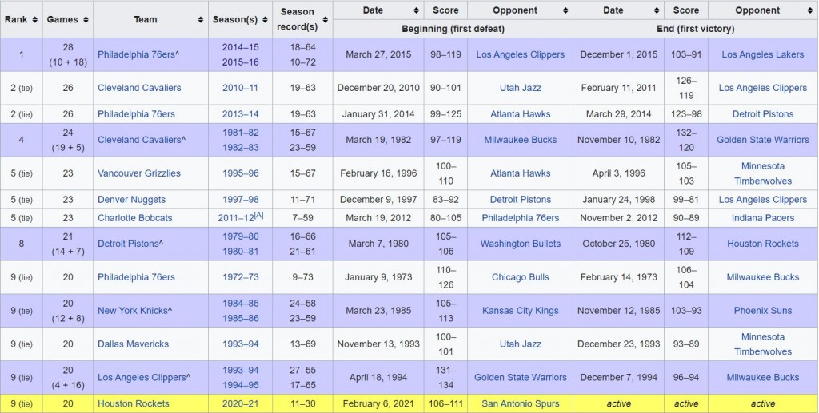Open the Houston Rockets opponent link for October 25, 1980
The image size is (819, 413).
coord(762,244)
